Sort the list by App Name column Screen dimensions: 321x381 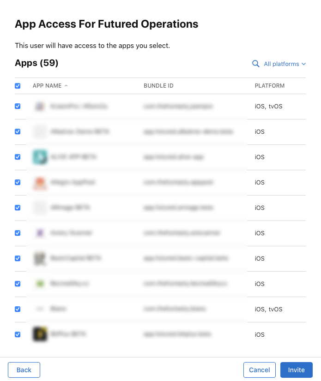47,86
